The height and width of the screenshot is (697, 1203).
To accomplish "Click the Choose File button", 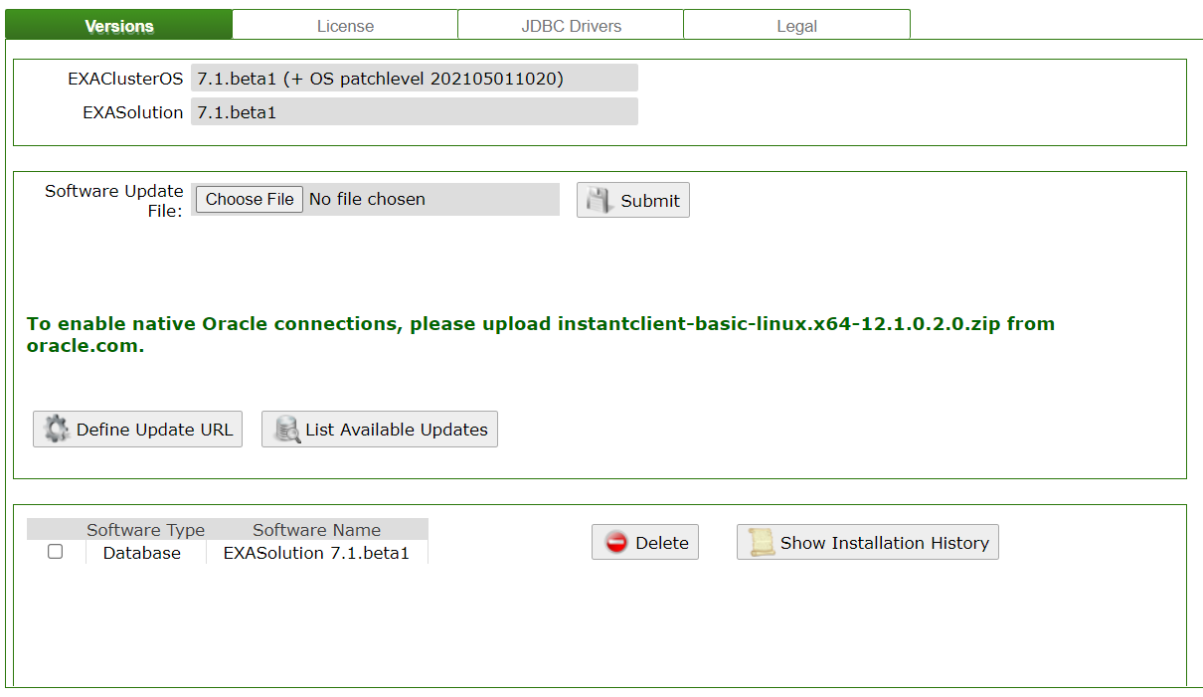I will tap(250, 199).
